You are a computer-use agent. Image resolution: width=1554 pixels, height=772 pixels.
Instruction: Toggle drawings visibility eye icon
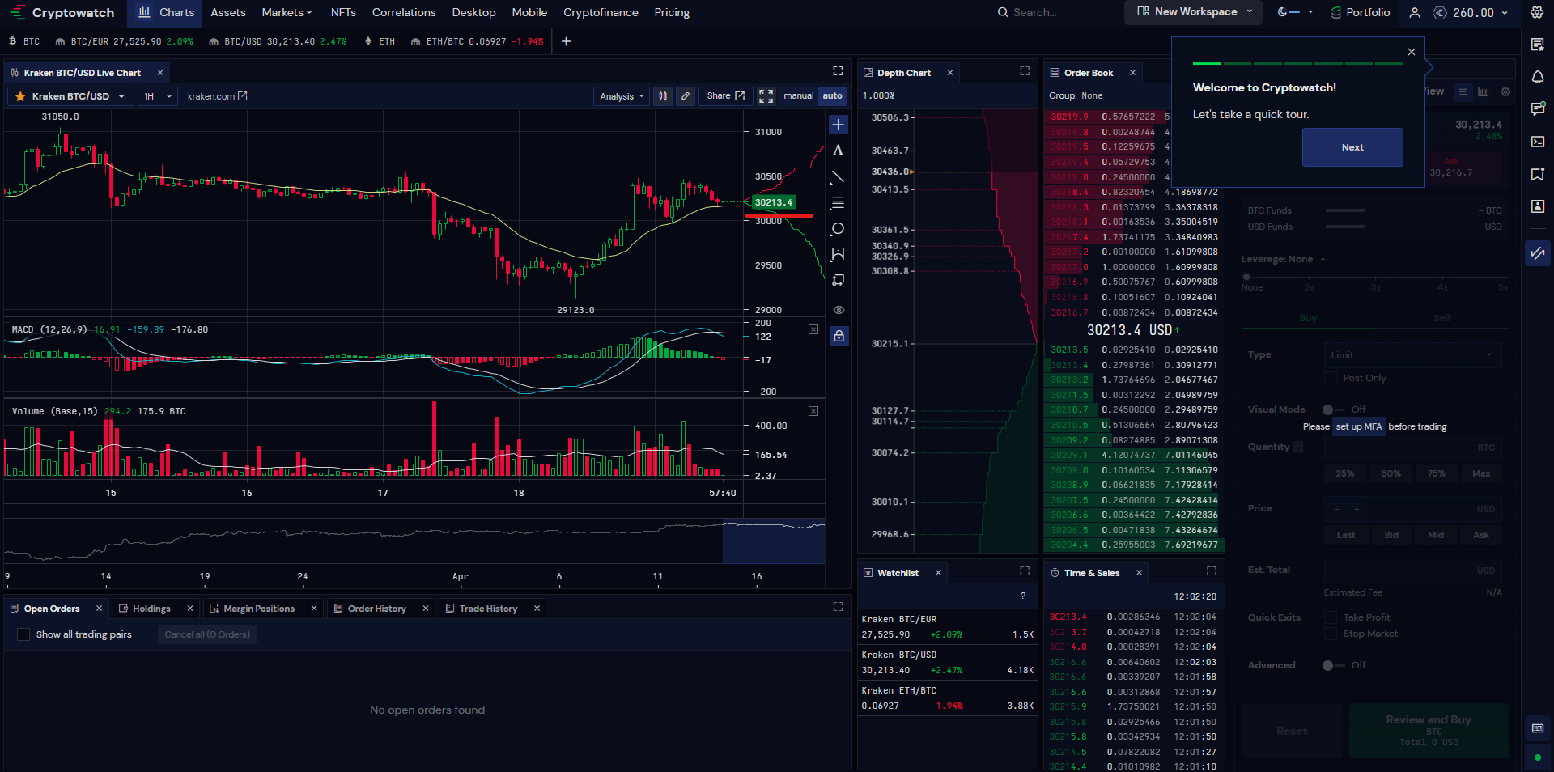coord(839,310)
